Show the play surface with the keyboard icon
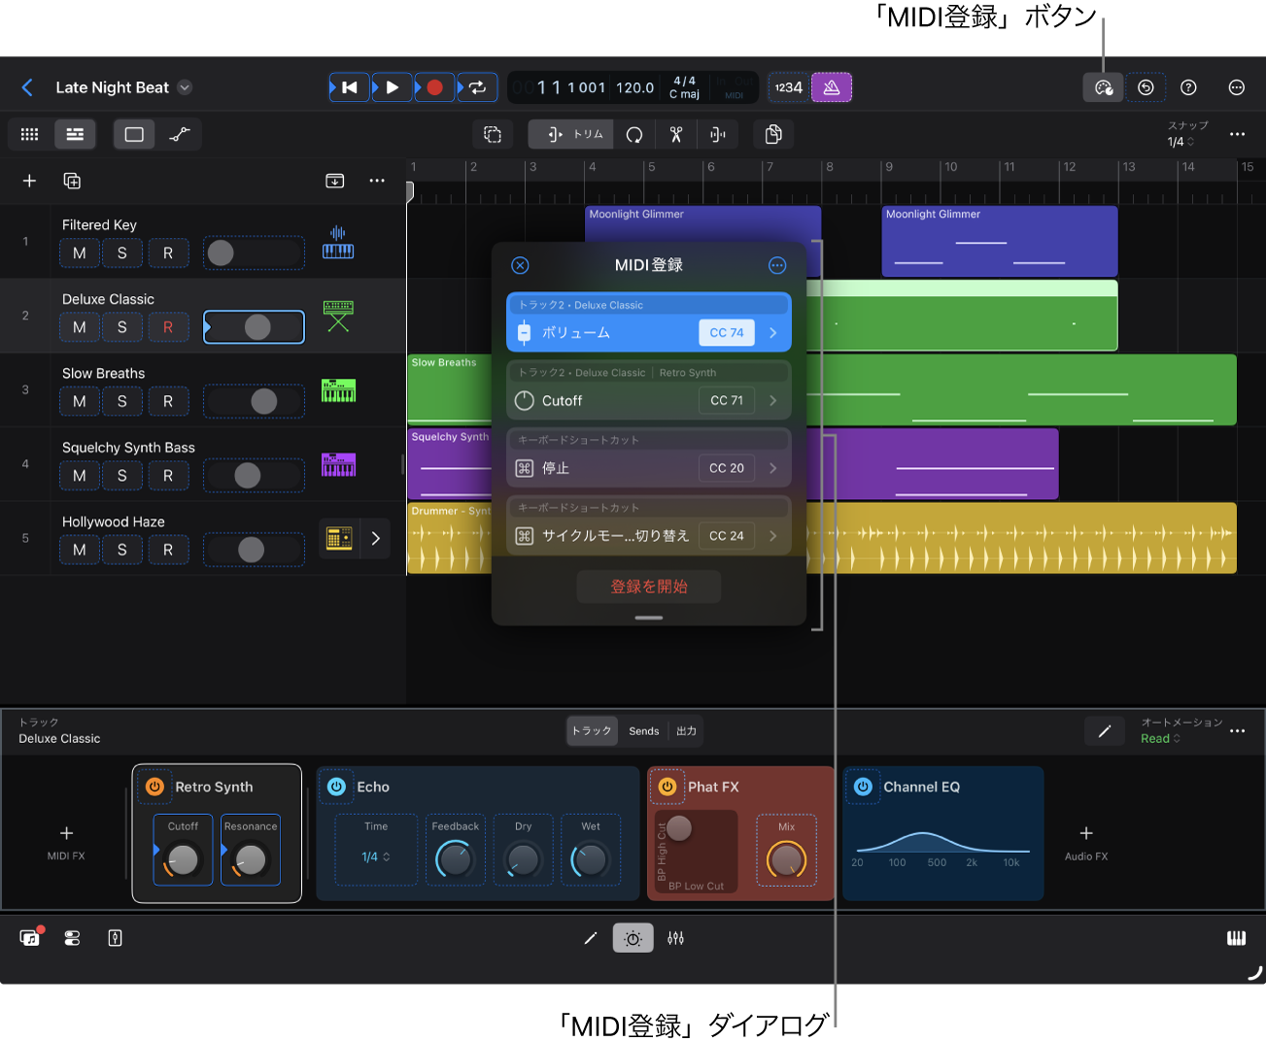 pyautogui.click(x=1236, y=937)
